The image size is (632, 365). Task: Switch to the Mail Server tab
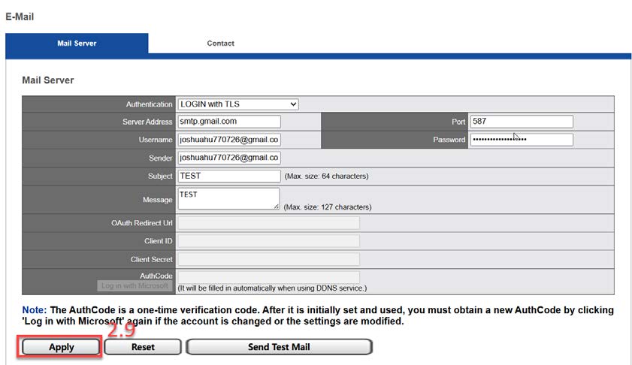(77, 43)
